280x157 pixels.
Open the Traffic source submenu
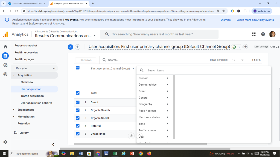coord(154,130)
